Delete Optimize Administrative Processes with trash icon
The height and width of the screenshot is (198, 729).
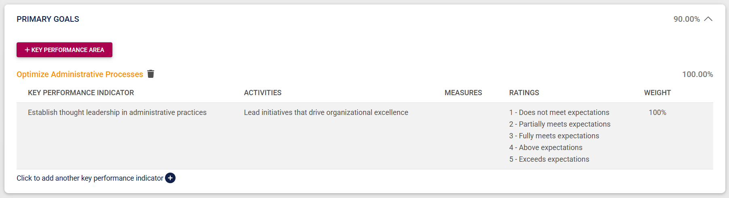(x=151, y=74)
